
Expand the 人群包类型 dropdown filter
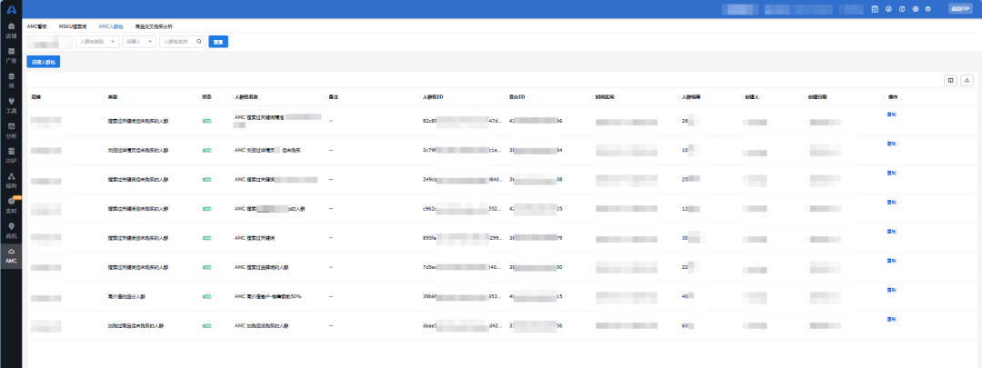pyautogui.click(x=96, y=42)
